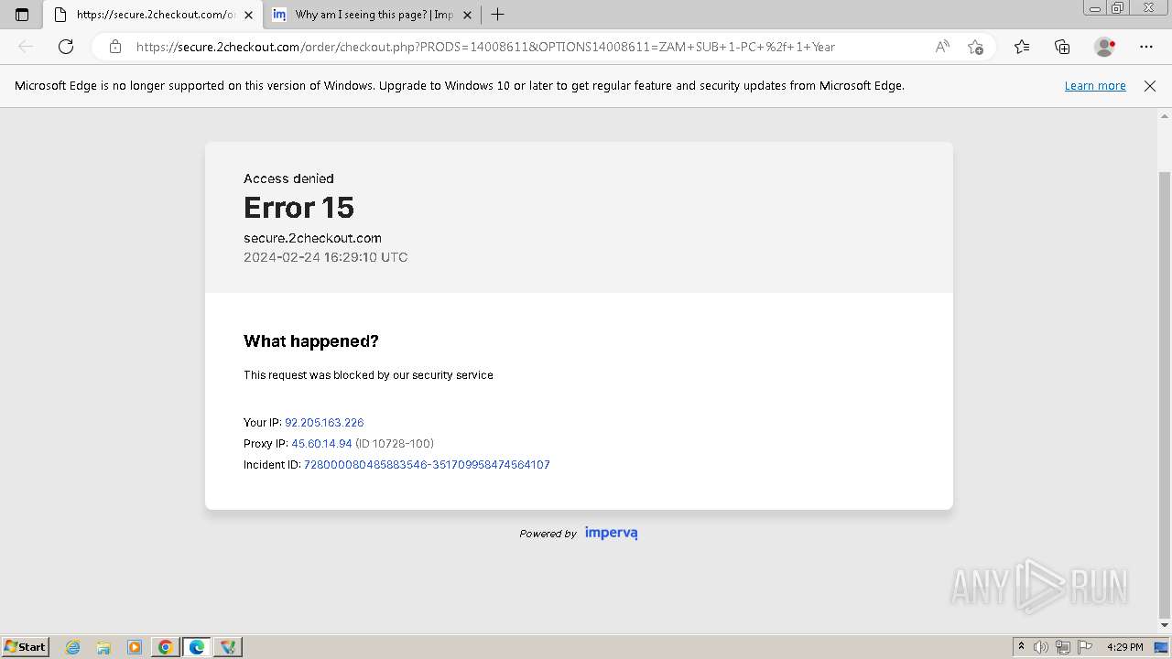This screenshot has height=659, width=1172.
Task: Open Google Chrome from the taskbar
Action: tap(166, 647)
